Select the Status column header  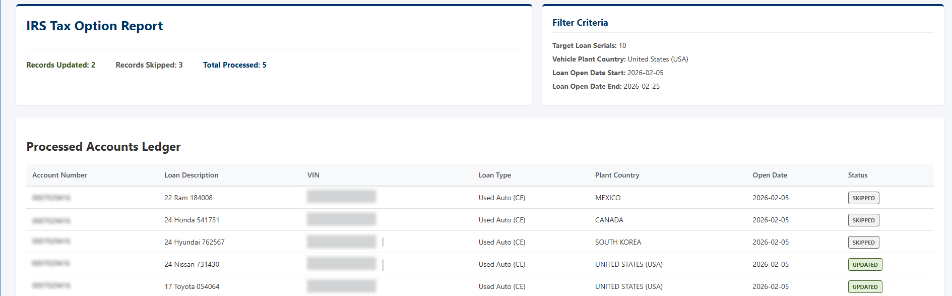coord(858,175)
